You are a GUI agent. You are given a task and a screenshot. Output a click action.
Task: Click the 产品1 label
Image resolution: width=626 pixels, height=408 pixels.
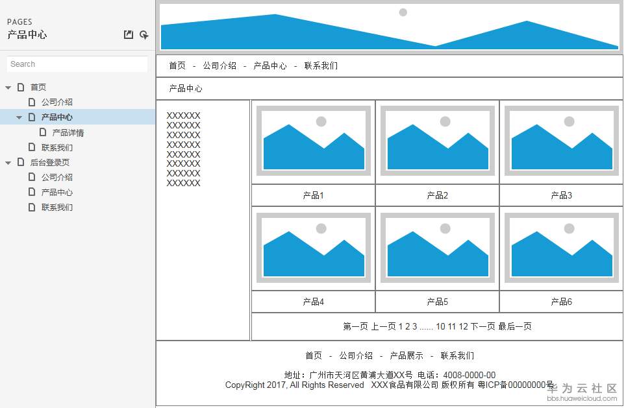[314, 195]
